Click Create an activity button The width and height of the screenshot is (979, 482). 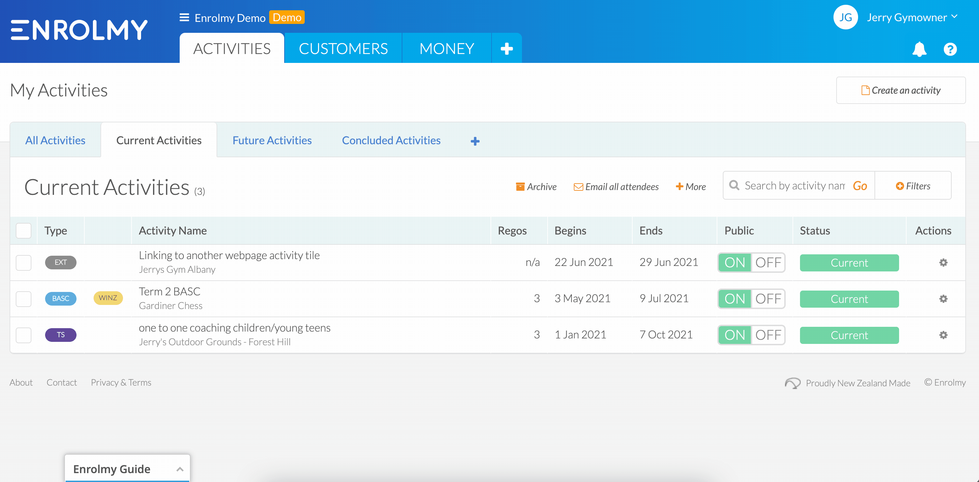coord(901,90)
